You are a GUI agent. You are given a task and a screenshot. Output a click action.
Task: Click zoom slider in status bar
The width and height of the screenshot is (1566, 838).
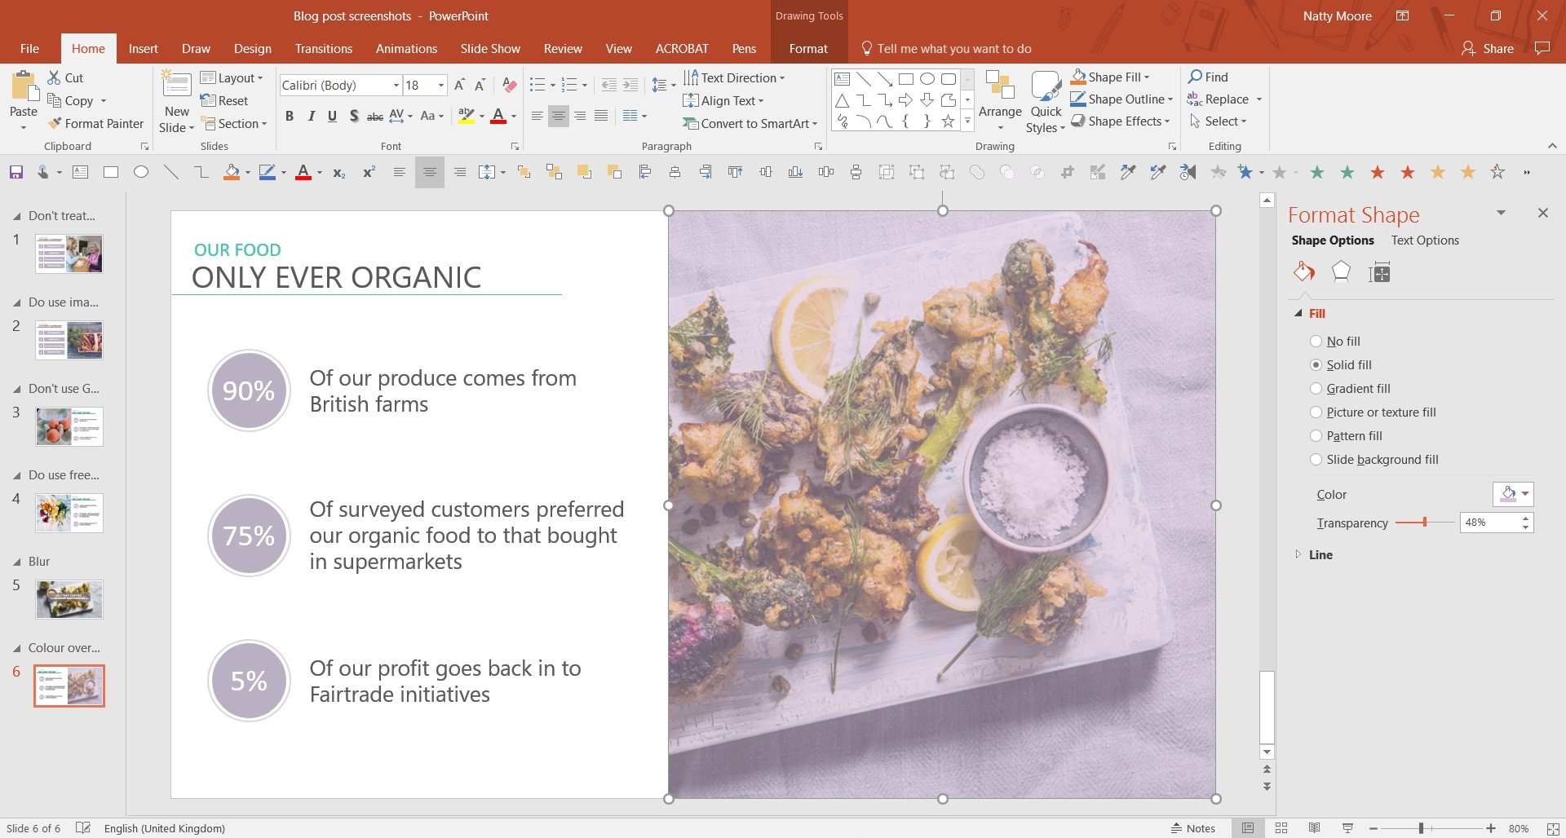click(1421, 828)
